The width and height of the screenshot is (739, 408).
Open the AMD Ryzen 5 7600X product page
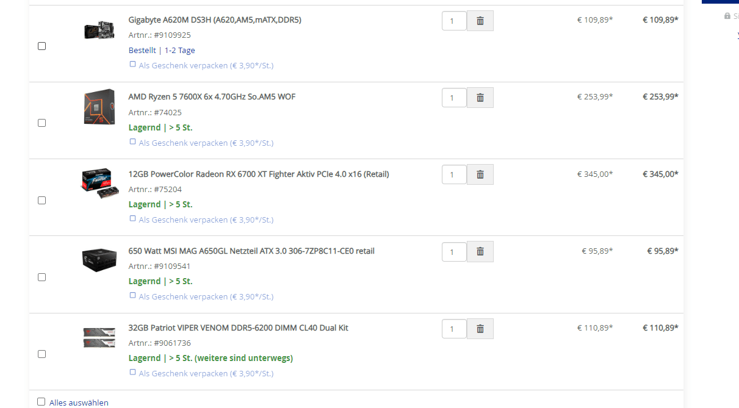pos(212,96)
